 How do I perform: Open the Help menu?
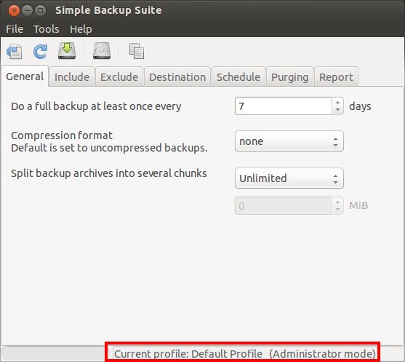81,29
